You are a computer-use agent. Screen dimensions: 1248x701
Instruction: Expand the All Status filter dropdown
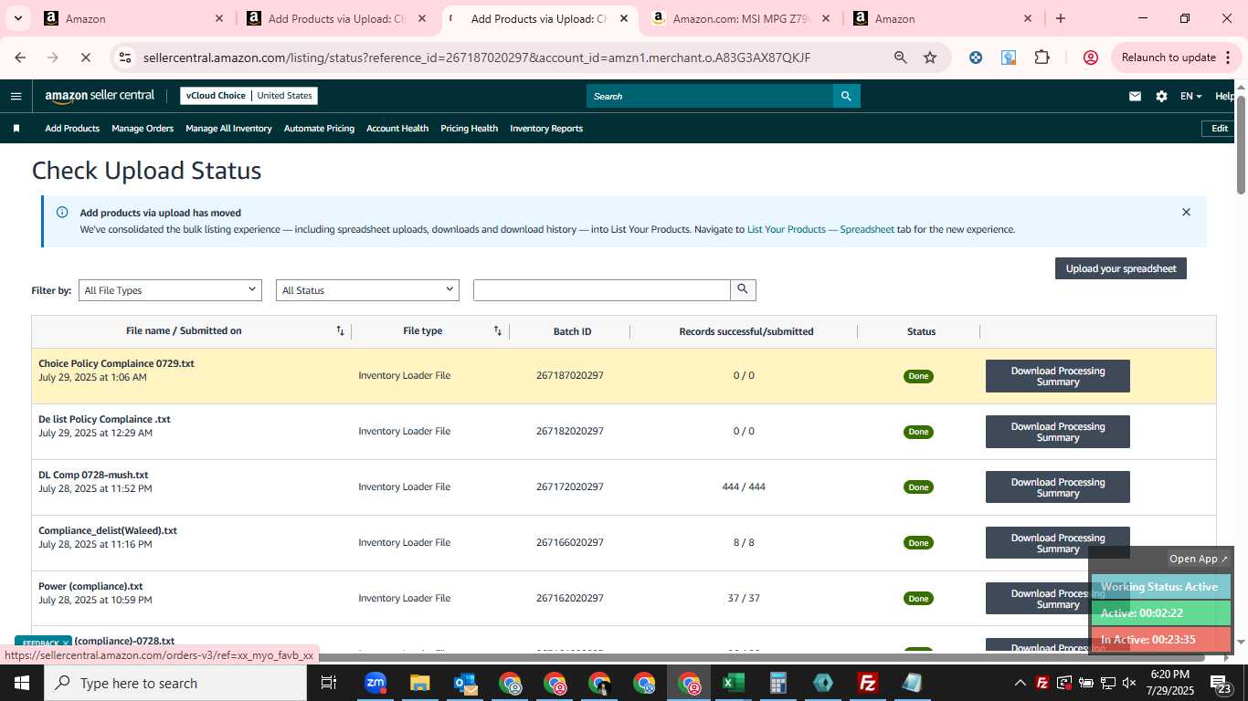(367, 290)
